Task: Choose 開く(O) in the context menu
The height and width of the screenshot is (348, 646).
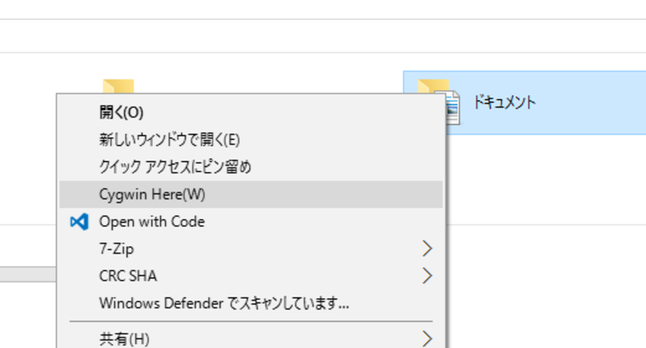Action: (x=250, y=113)
